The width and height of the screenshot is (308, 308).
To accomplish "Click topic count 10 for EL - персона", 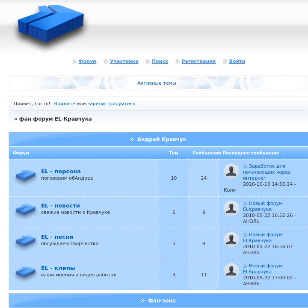I will (x=174, y=178).
